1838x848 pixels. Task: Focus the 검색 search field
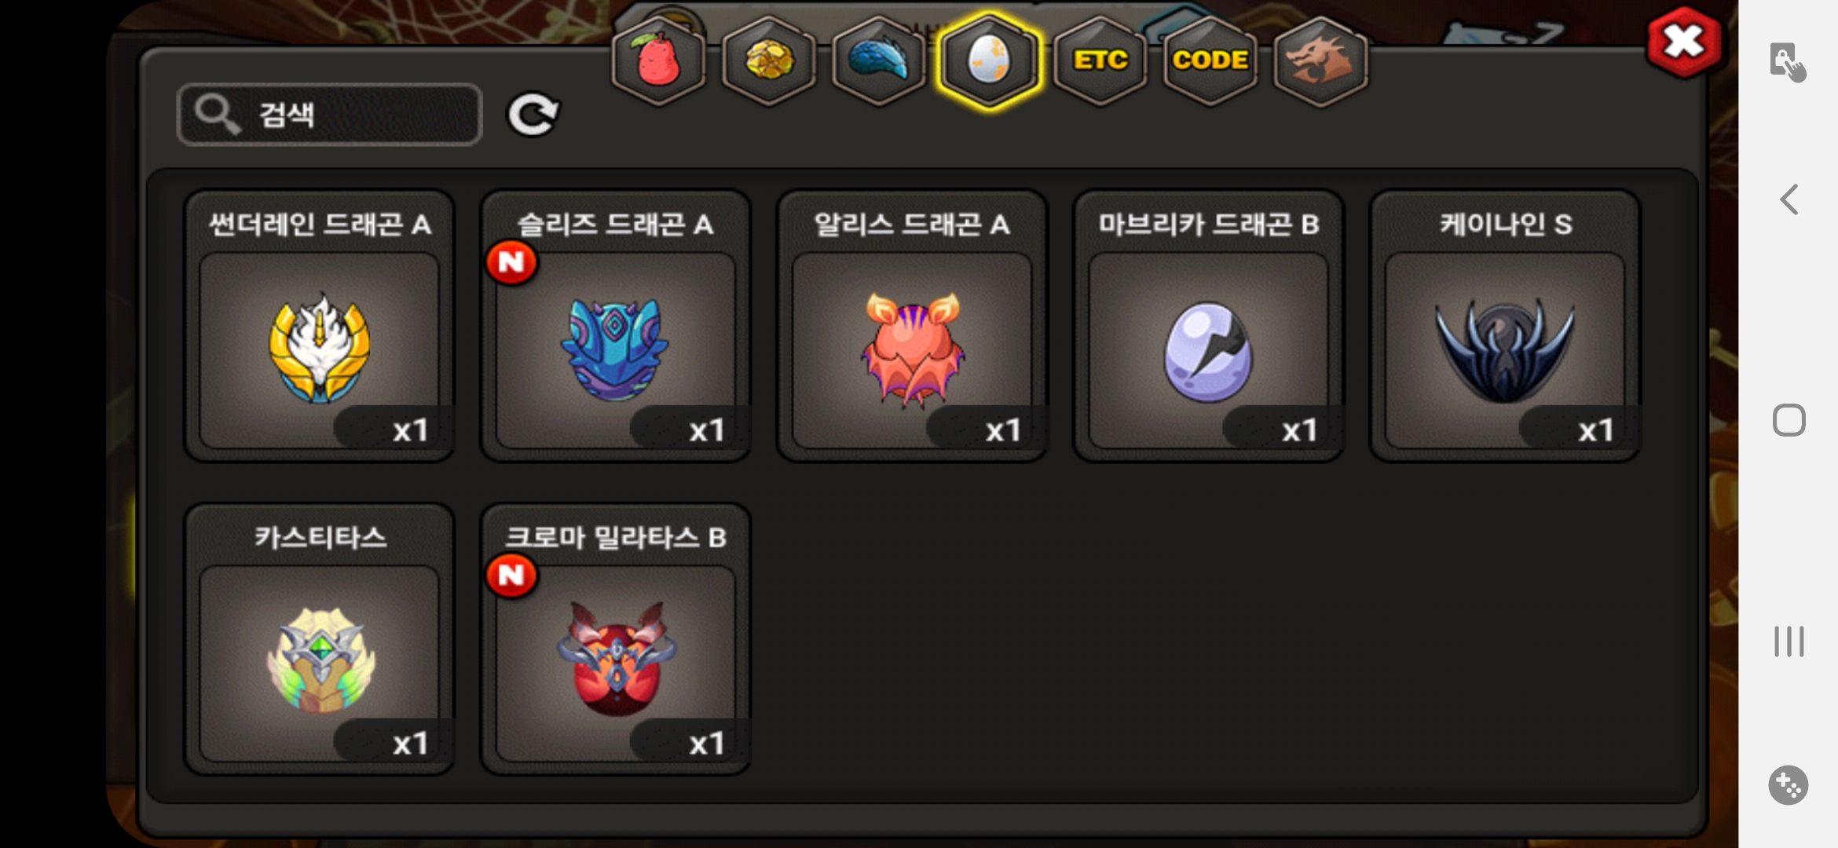click(x=330, y=115)
